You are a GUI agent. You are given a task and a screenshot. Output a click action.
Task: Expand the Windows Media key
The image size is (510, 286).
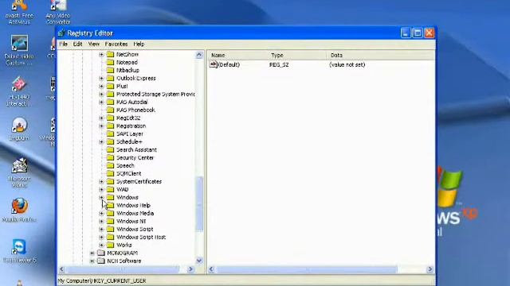point(101,214)
